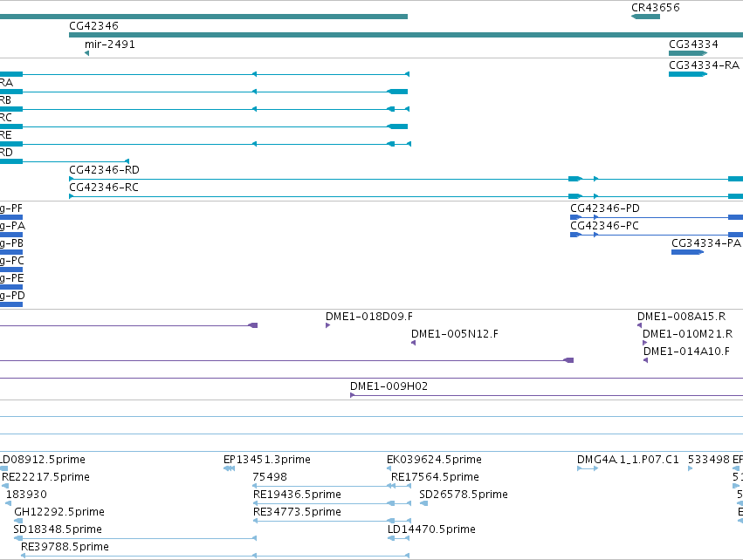Select the LD14470.5prime EST label
The image size is (743, 560).
click(x=431, y=529)
